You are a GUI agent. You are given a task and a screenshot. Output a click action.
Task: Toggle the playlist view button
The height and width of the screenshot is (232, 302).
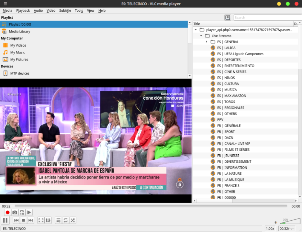point(58,220)
